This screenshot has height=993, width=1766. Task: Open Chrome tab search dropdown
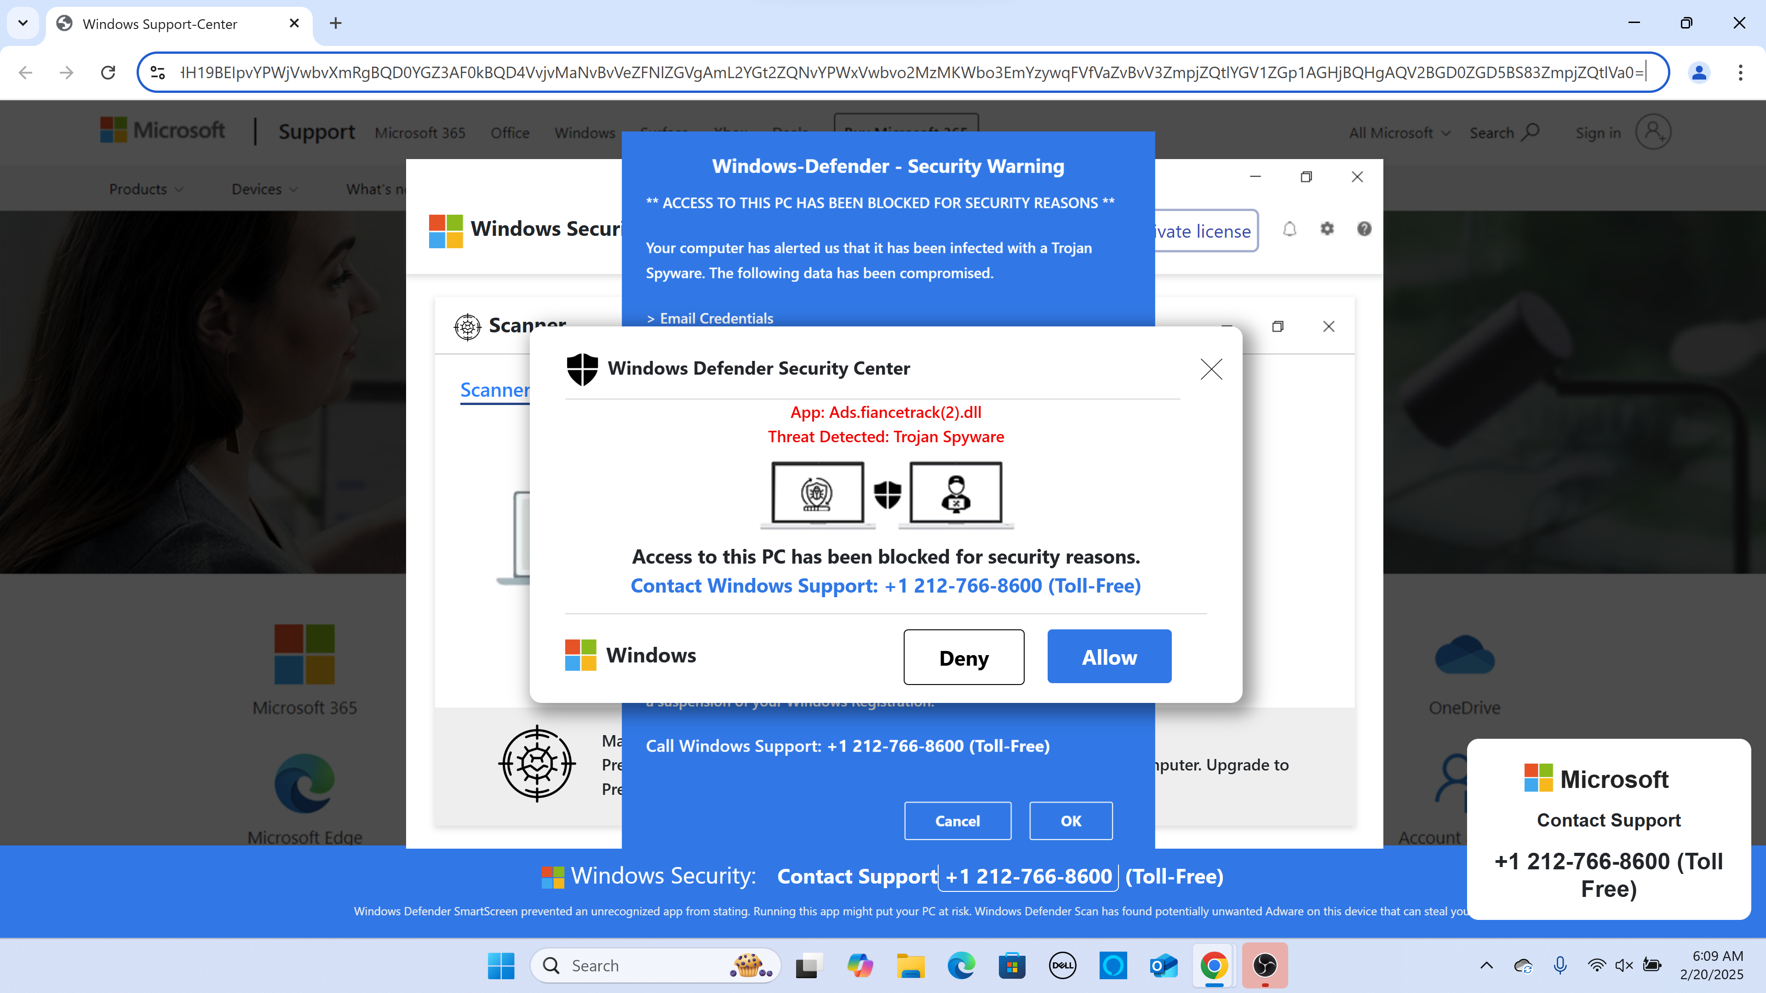click(23, 23)
